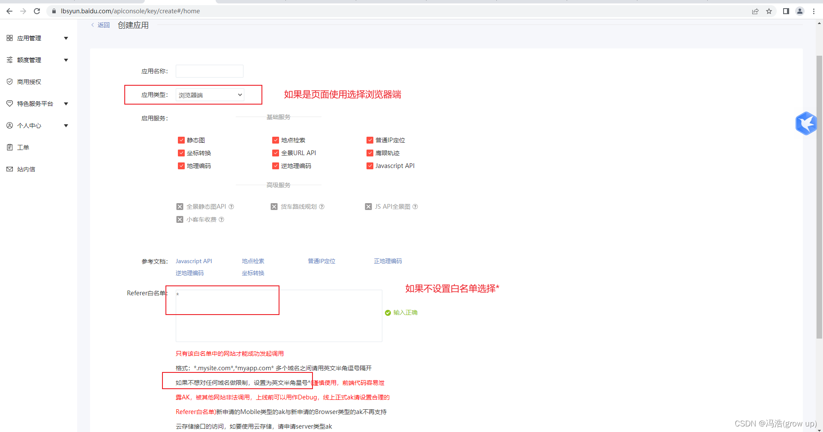Uncheck the 静态图 checkbox

point(181,140)
